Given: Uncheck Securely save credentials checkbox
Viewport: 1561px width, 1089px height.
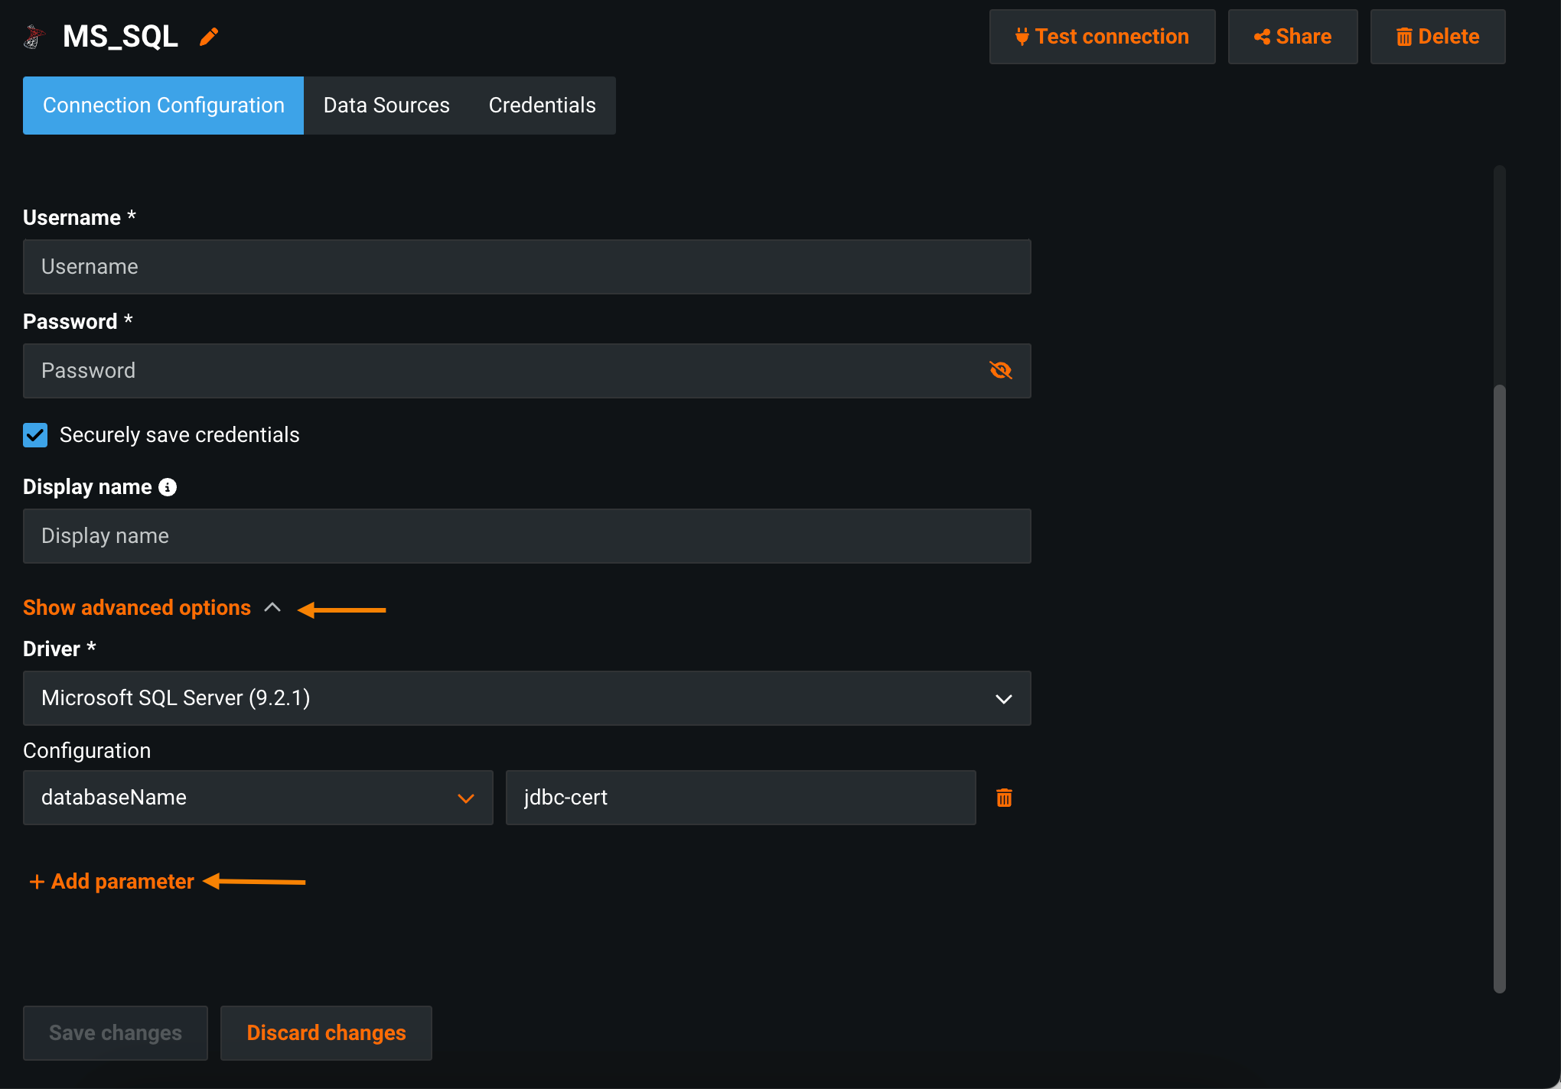Looking at the screenshot, I should coord(35,435).
